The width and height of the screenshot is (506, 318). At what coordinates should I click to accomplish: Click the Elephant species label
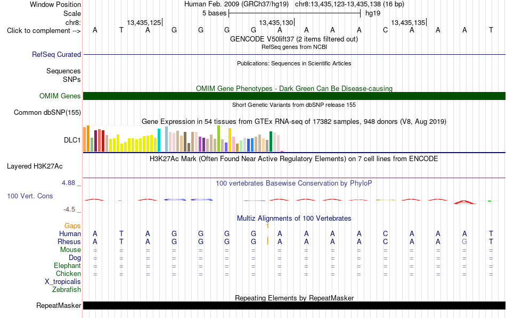point(67,266)
